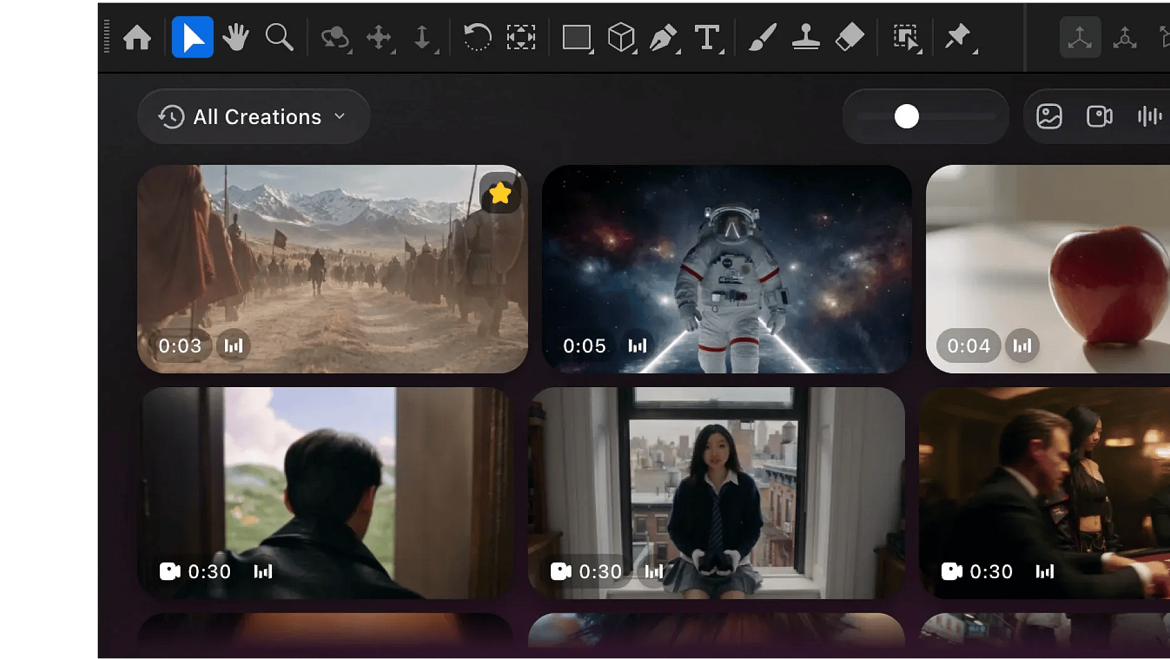Select the Hand tool
The width and height of the screenshot is (1170, 659).
tap(236, 38)
